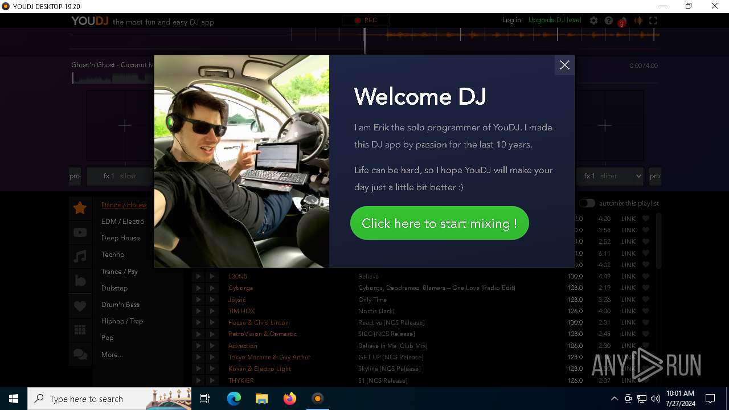Favorite the Cyborgs track heart
Viewport: 729px width, 410px height.
pos(645,288)
